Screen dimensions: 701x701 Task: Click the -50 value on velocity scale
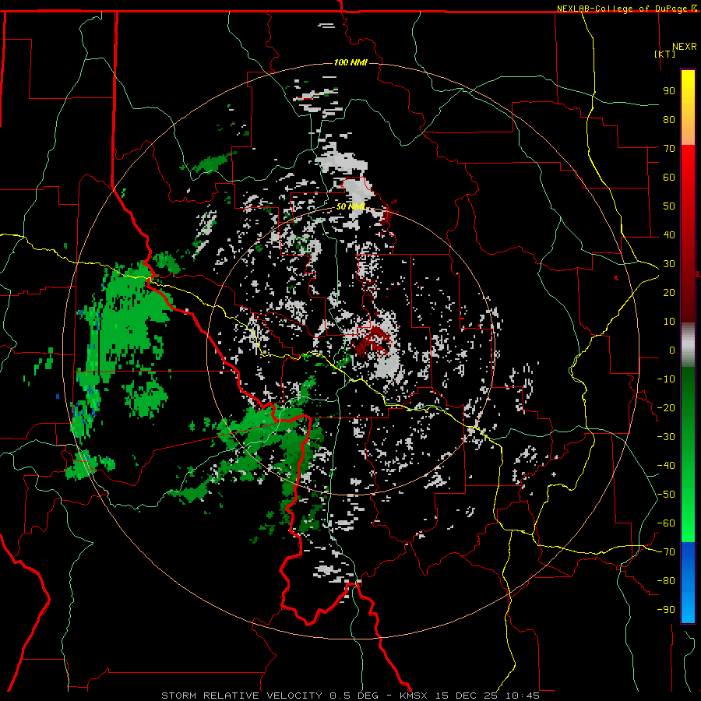pyautogui.click(x=666, y=495)
